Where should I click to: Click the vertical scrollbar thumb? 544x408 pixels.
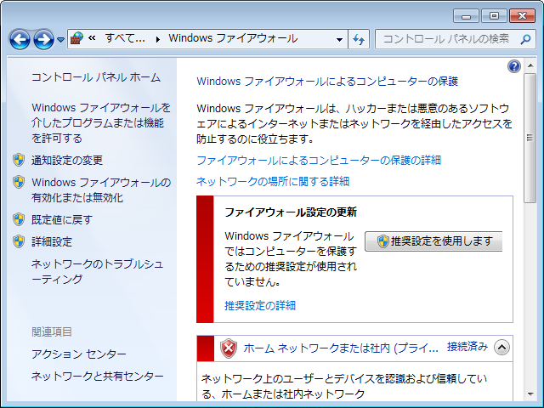coord(530,138)
